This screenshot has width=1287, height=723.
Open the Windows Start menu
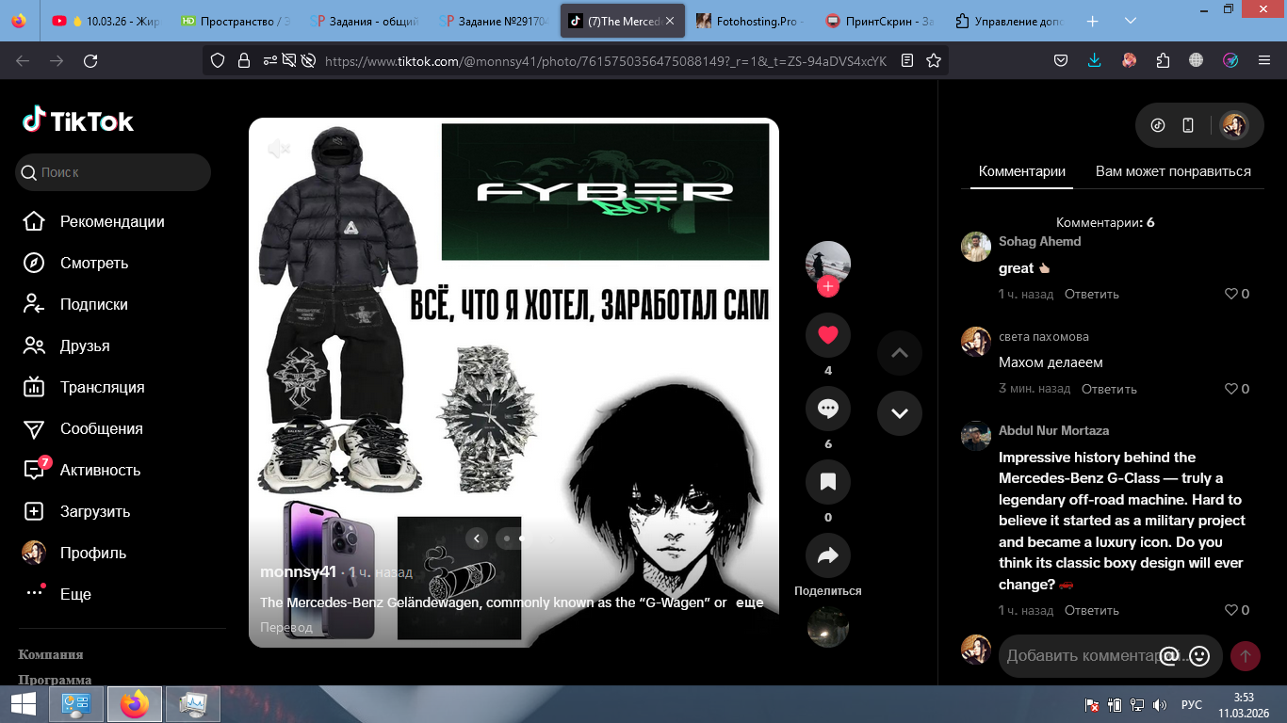click(x=23, y=704)
